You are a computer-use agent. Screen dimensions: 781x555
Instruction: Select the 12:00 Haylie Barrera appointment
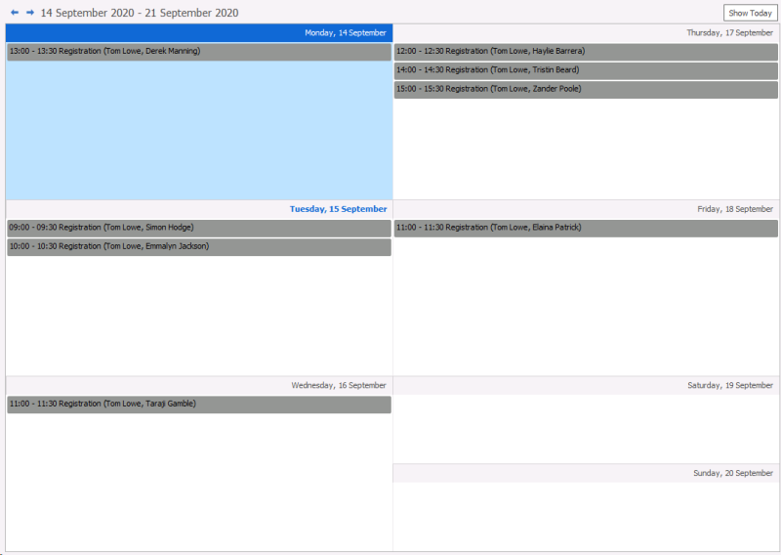coord(586,52)
